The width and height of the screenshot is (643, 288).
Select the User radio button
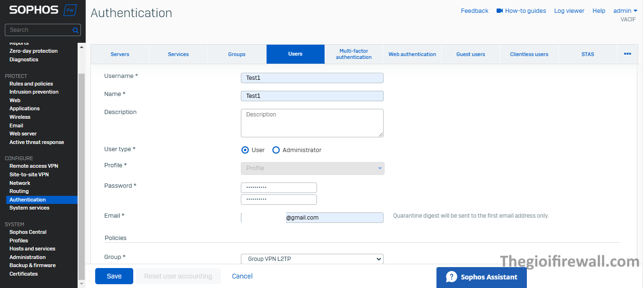tap(245, 150)
